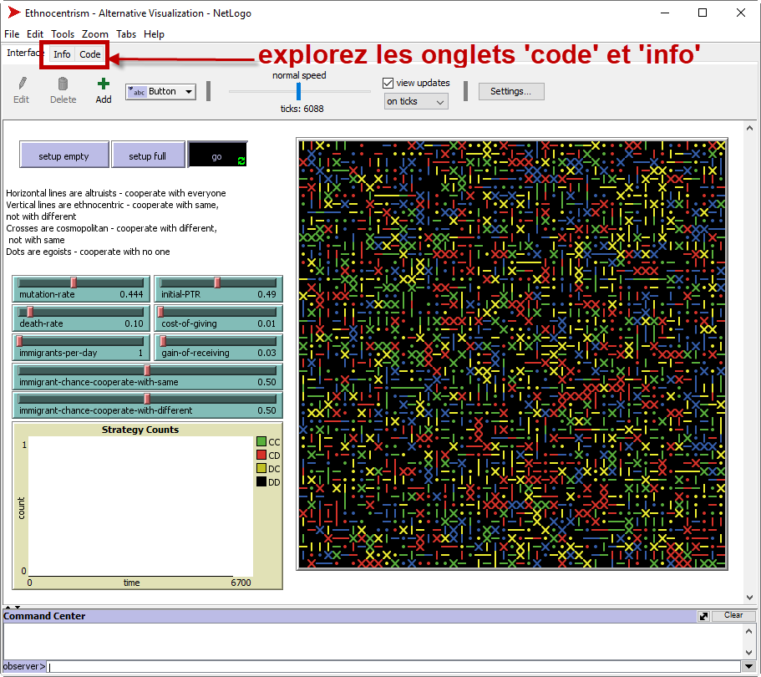Click the cost-of-giving slider
This screenshot has height=677, width=761.
[x=218, y=318]
